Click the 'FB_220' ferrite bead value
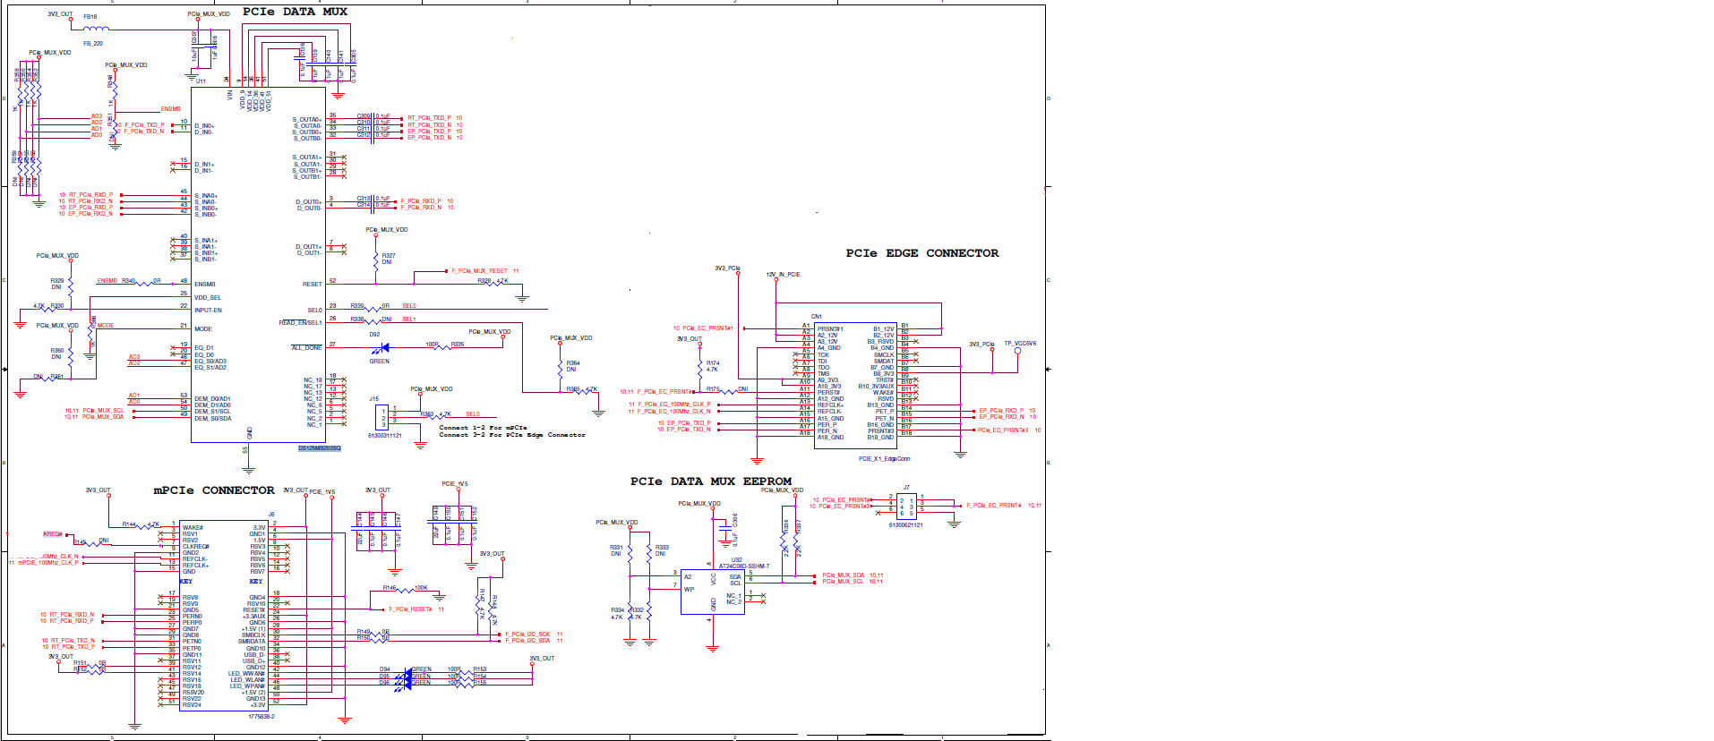Screen dimensions: 1714x741 coord(93,43)
